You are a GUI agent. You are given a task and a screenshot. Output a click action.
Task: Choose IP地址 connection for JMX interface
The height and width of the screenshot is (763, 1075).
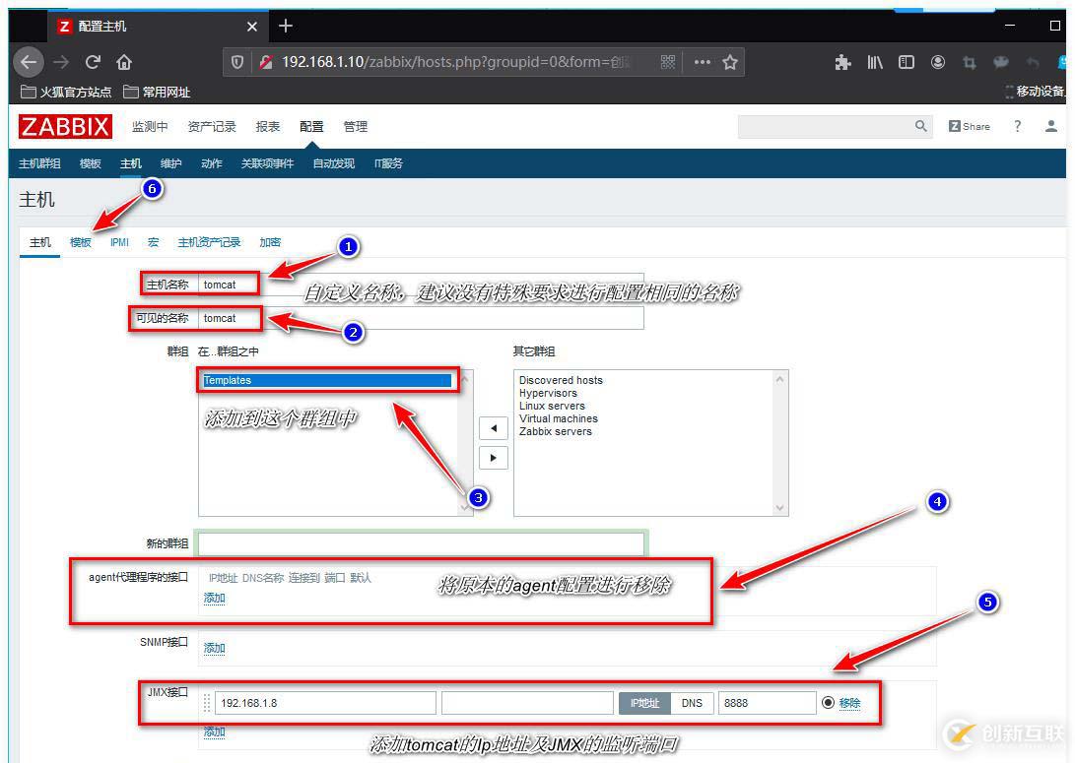point(644,703)
